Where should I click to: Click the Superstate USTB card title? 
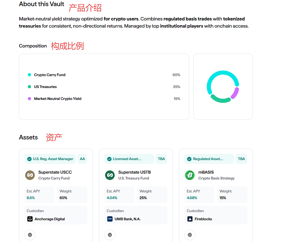(x=134, y=172)
